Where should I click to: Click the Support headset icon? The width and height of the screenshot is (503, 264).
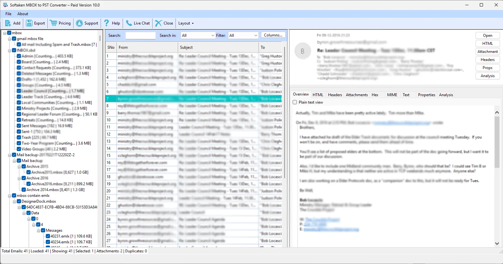tap(79, 23)
